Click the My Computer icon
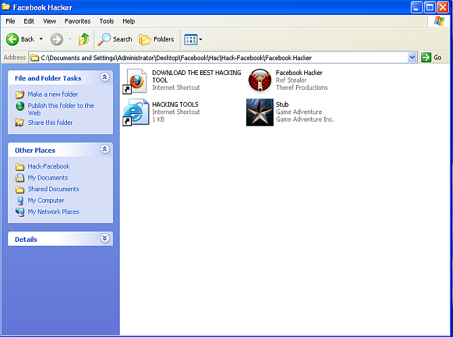Image resolution: width=453 pixels, height=337 pixels. (x=20, y=201)
